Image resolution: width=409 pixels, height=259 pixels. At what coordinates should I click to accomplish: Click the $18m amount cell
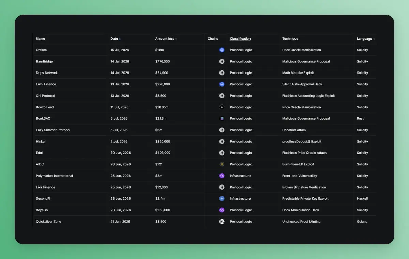tap(159, 50)
